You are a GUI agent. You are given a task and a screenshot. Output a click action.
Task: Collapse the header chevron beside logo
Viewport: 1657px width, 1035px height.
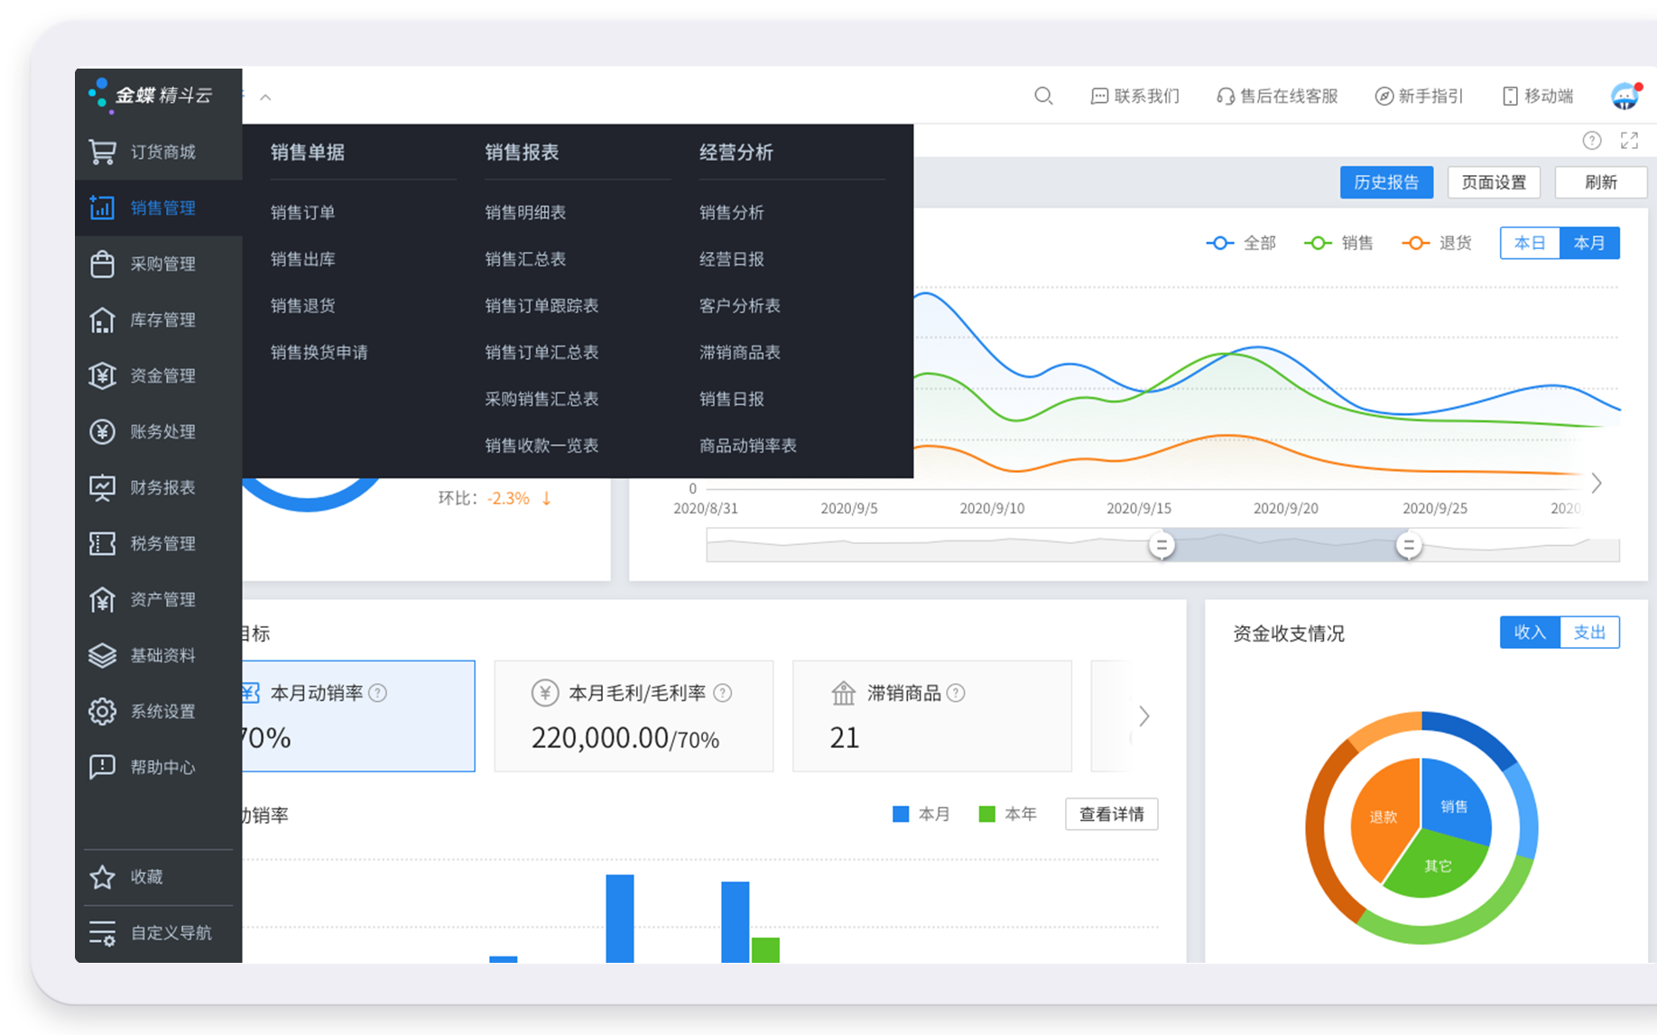tap(265, 97)
